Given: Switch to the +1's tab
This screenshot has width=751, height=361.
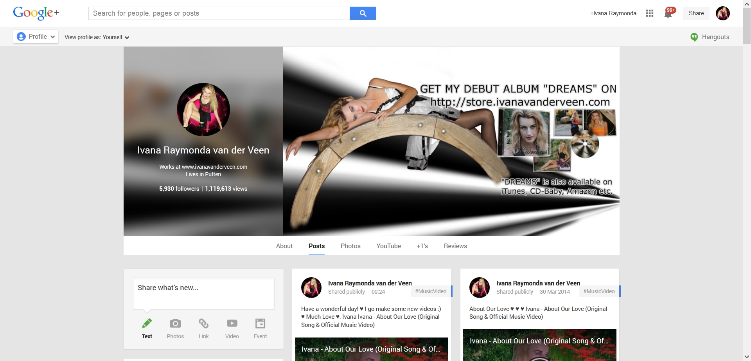Looking at the screenshot, I should (422, 246).
